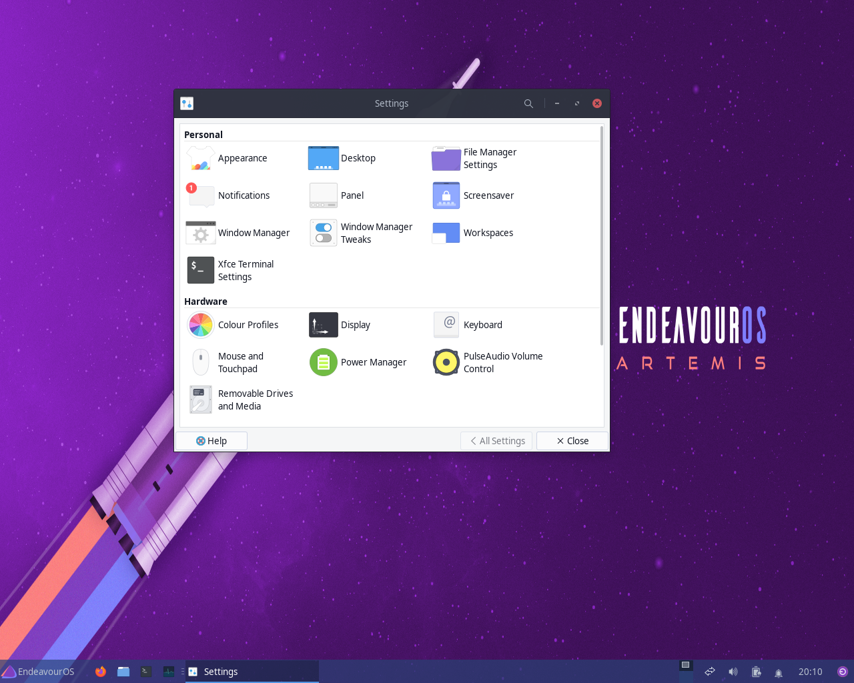Open the Appearance settings
Screen dimensions: 854x683
pos(227,158)
